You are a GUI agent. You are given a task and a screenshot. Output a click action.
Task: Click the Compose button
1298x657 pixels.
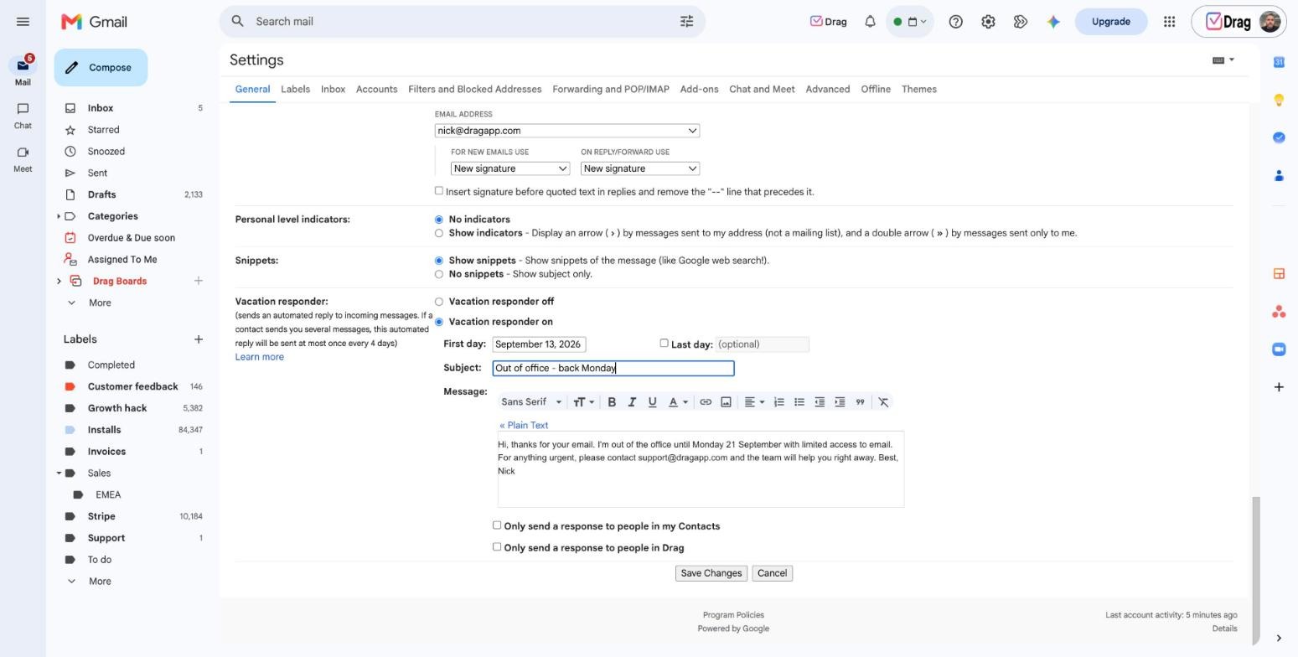coord(101,68)
